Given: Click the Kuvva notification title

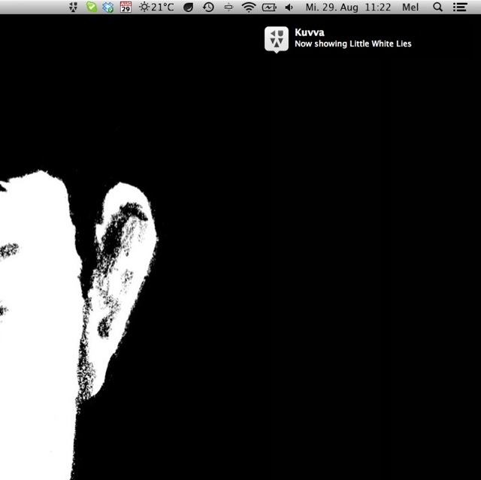Looking at the screenshot, I should (310, 32).
